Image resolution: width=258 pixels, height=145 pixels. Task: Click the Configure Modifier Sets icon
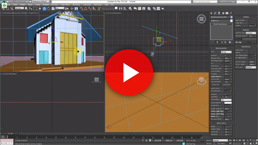point(230,42)
